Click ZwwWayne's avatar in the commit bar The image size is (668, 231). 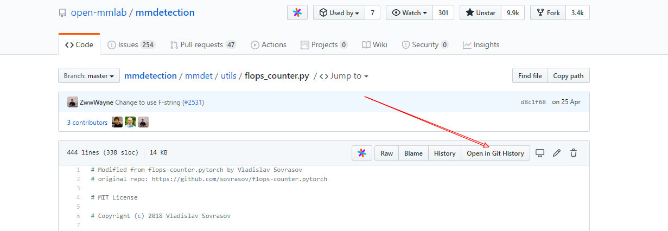pos(72,102)
